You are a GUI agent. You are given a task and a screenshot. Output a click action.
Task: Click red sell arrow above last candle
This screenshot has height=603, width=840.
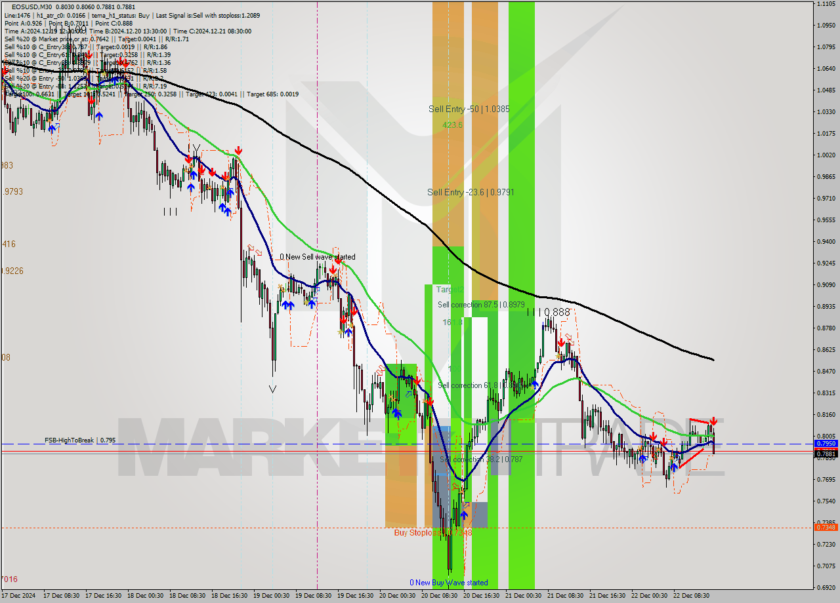pos(713,420)
